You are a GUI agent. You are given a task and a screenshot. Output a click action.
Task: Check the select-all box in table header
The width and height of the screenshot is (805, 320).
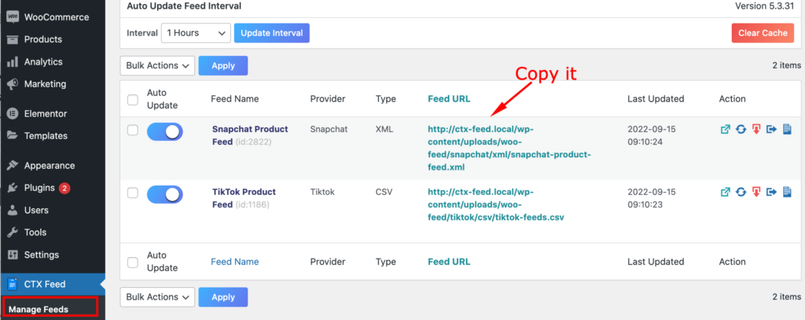(133, 100)
